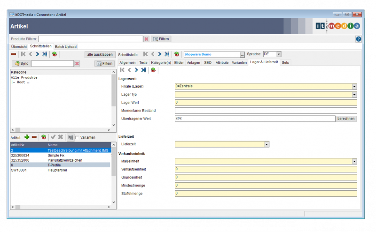
Task: Open the Sprache language dropdown
Action: (x=278, y=54)
